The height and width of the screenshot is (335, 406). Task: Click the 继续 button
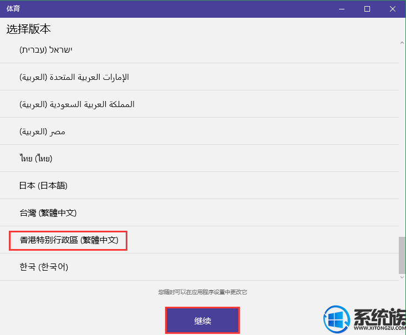pos(203,321)
